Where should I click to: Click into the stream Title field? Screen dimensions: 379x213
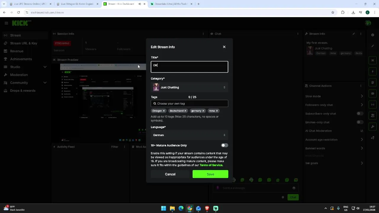tap(189, 67)
